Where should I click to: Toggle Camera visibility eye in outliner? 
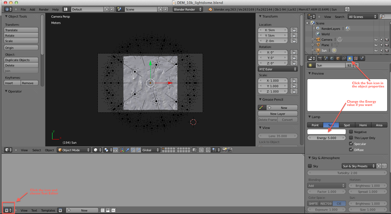[376, 40]
